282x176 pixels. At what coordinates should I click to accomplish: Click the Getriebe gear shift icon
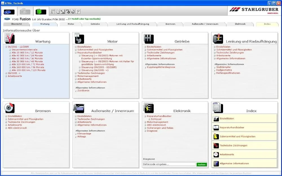[149, 39]
